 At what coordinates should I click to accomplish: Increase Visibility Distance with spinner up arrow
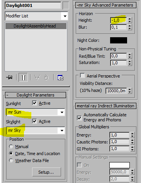130,89
